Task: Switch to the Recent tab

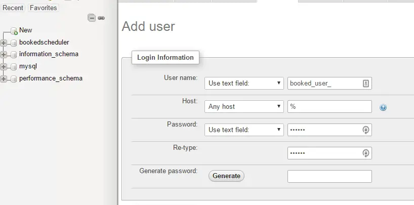Action: point(13,8)
